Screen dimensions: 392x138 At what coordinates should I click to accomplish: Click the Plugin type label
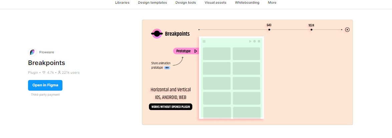coord(33,73)
